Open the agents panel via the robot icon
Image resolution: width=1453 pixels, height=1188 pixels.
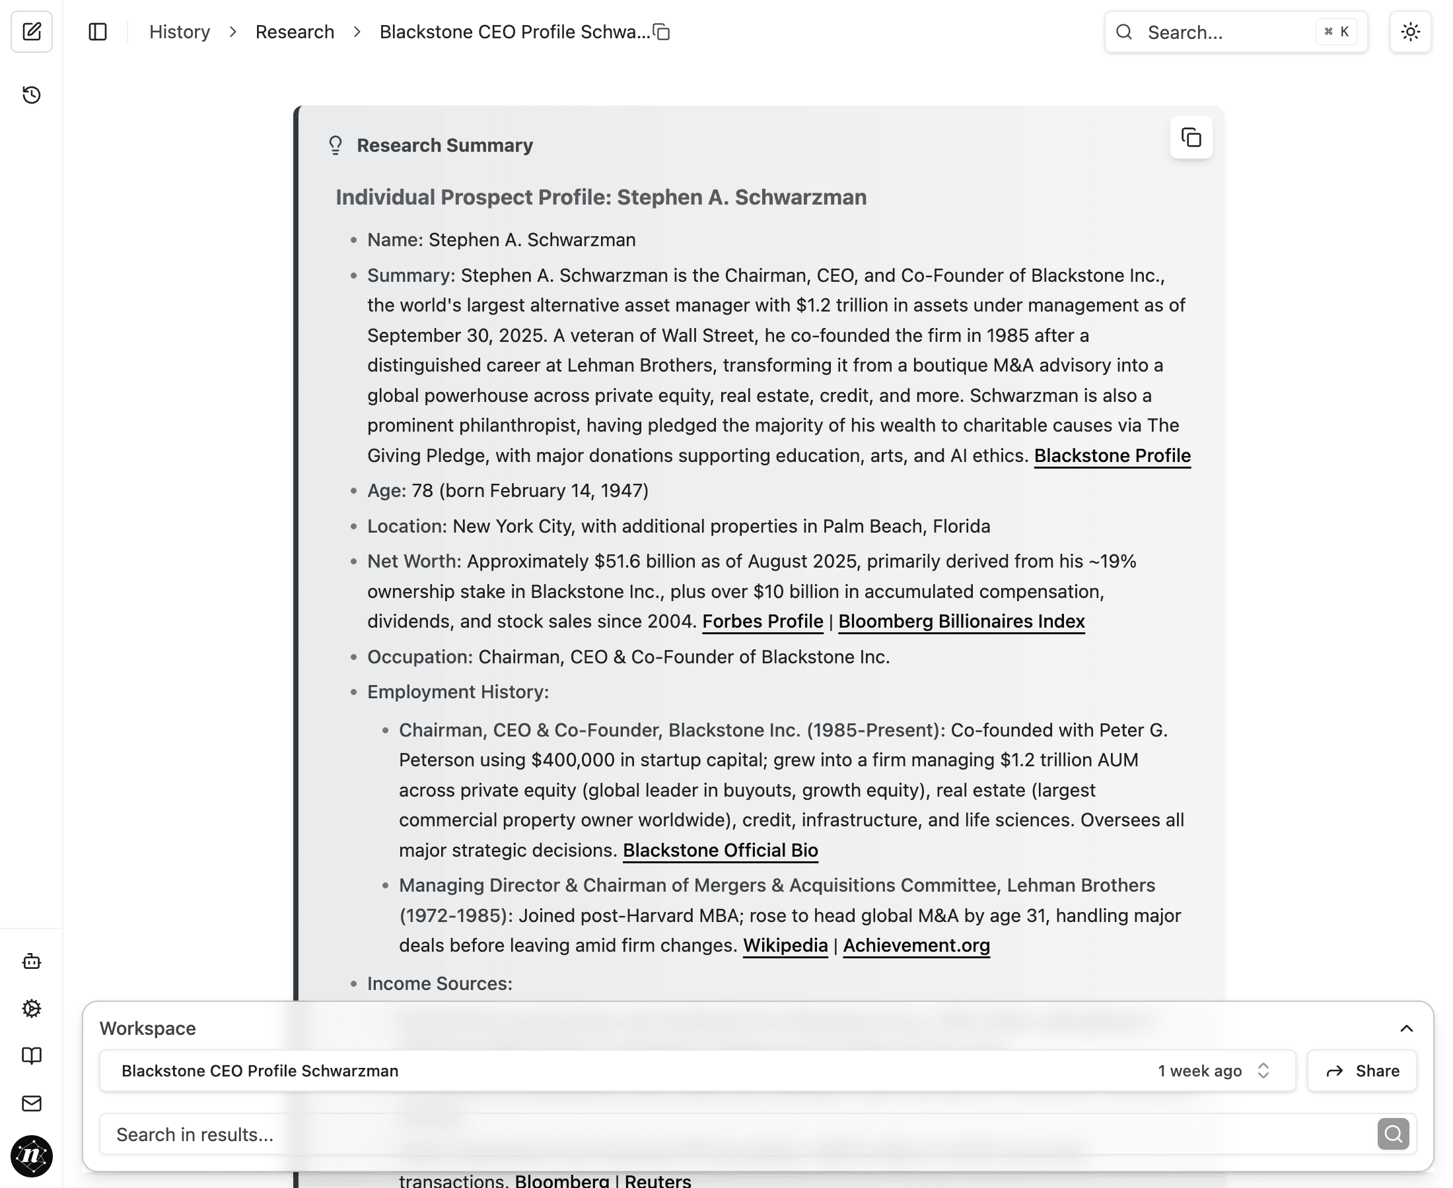point(32,962)
